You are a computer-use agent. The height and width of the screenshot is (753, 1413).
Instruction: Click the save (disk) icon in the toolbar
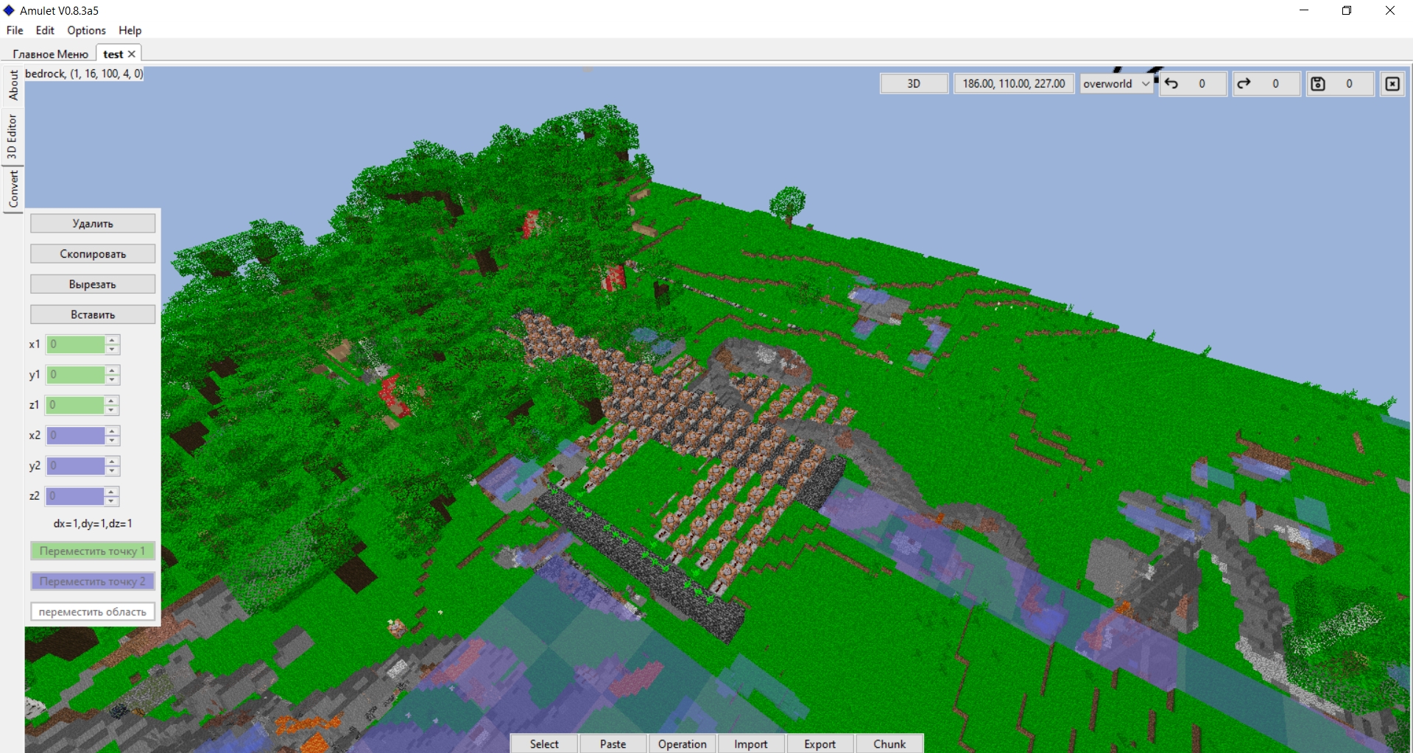[1317, 83]
